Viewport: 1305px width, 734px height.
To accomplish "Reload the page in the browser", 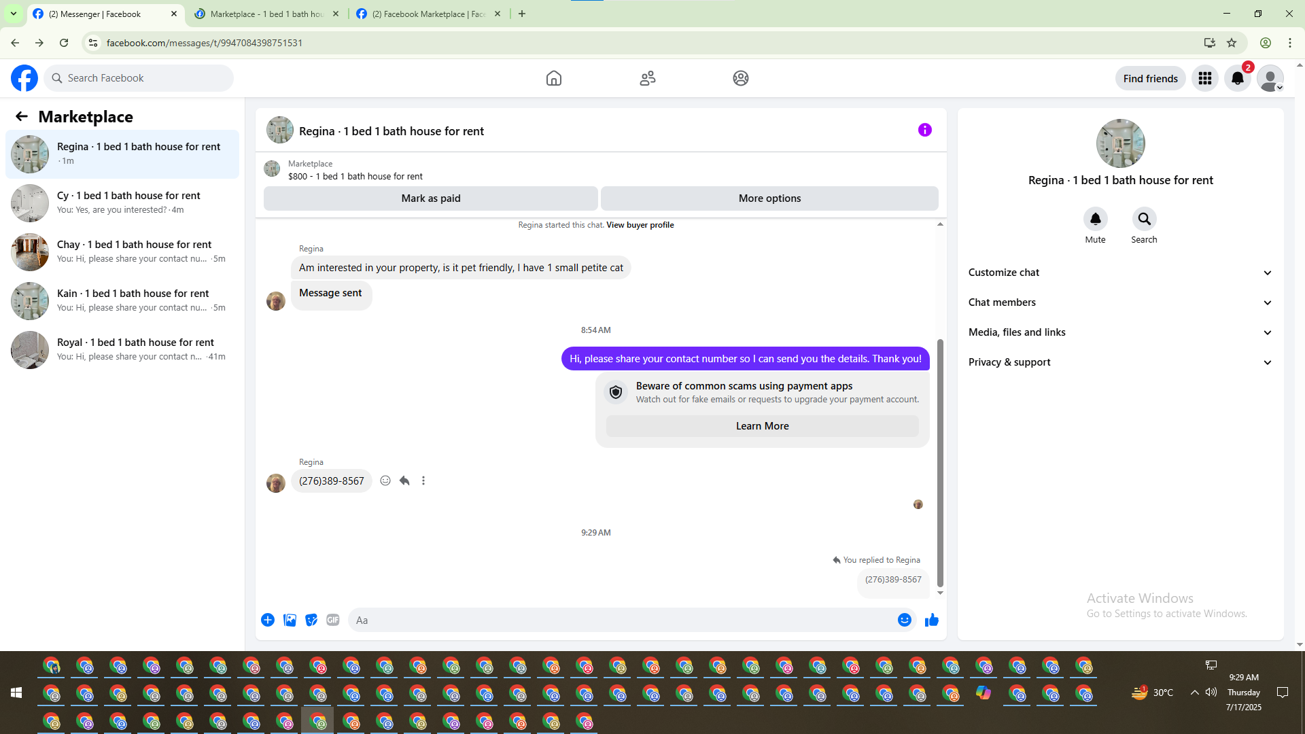I will tap(64, 43).
